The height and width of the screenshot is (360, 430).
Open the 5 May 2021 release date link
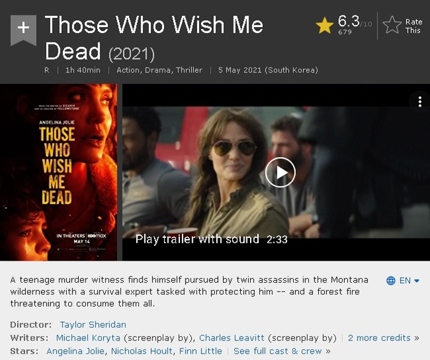[x=268, y=70]
